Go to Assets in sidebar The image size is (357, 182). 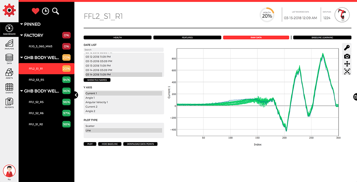click(x=9, y=73)
